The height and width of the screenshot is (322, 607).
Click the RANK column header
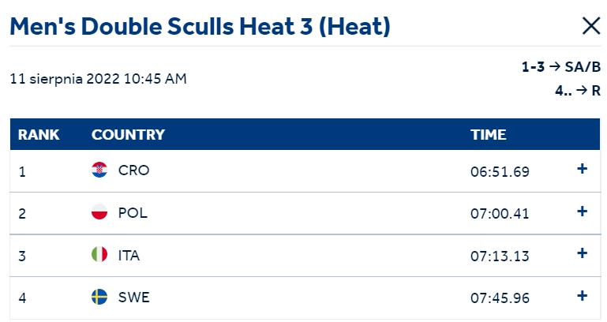pos(39,135)
